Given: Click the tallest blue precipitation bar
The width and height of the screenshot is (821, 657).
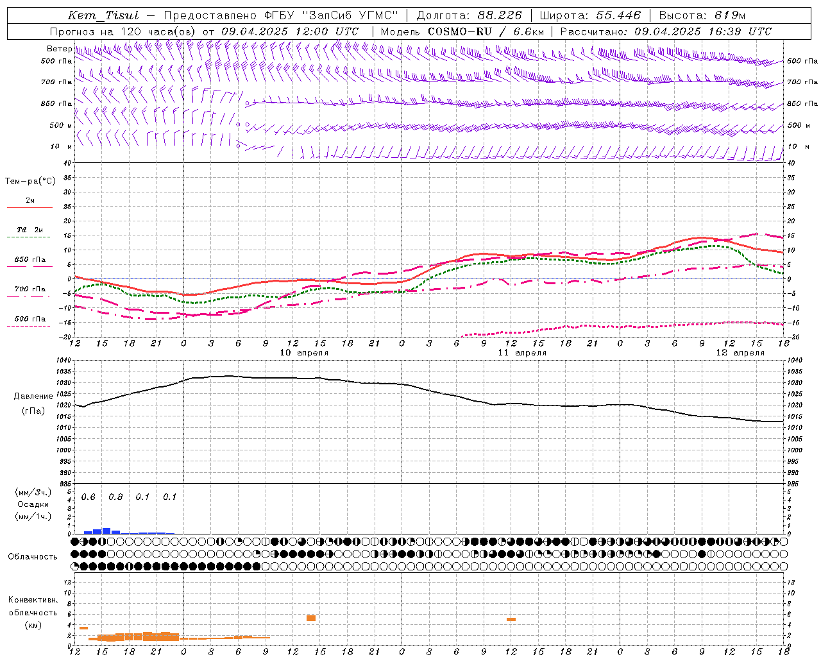Looking at the screenshot, I should tap(106, 531).
